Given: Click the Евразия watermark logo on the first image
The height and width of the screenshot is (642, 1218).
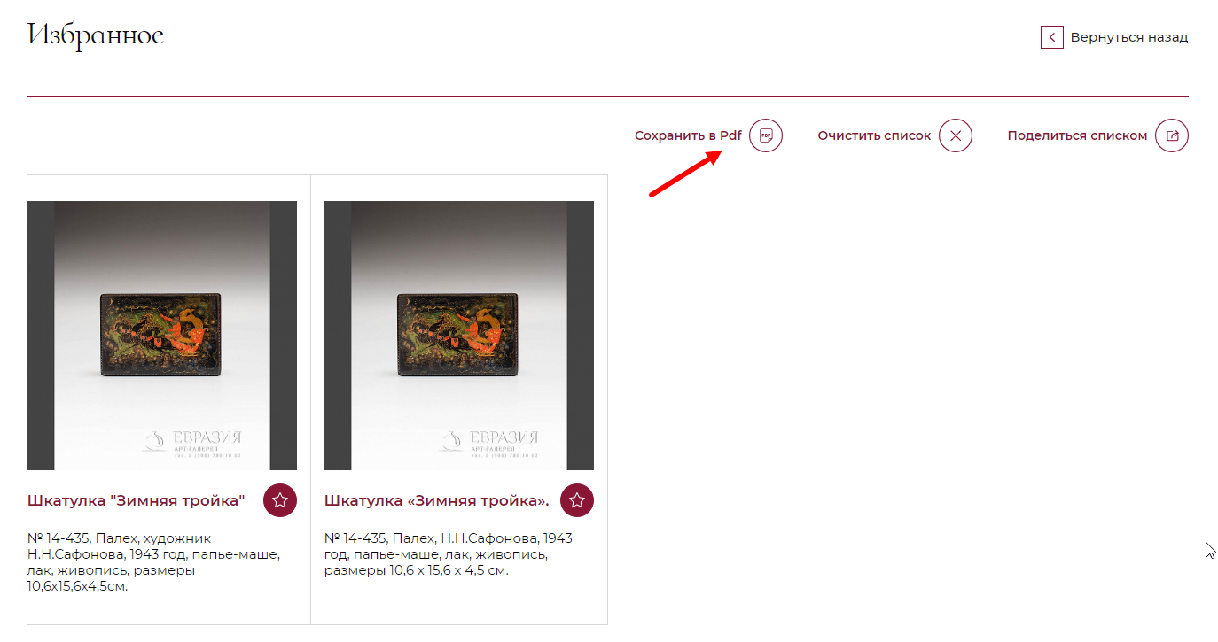Looking at the screenshot, I should 191,442.
